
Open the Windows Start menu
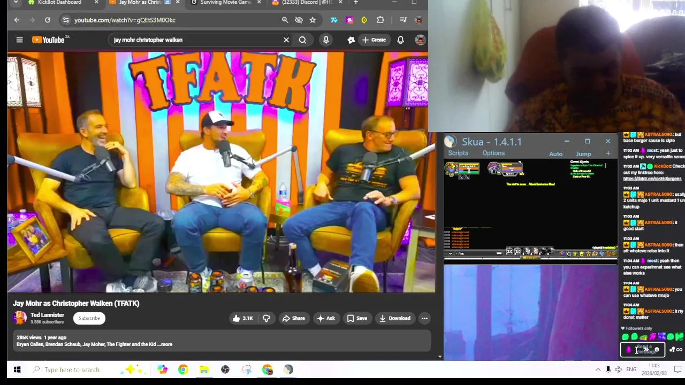coord(17,369)
